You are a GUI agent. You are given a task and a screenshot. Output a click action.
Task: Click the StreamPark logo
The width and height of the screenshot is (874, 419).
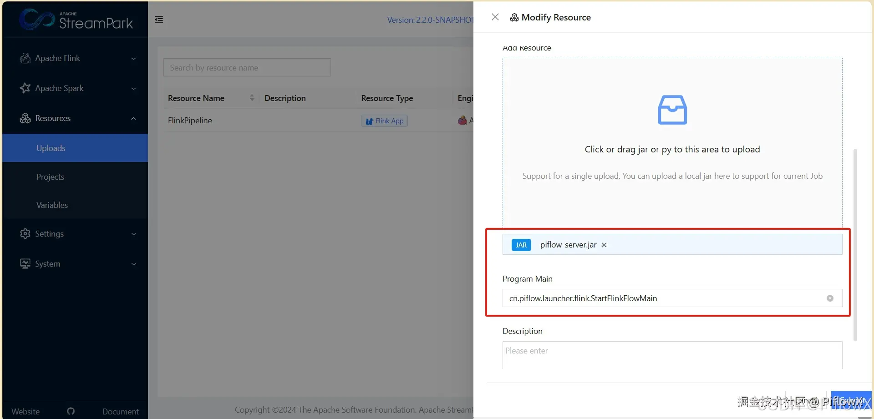click(76, 19)
